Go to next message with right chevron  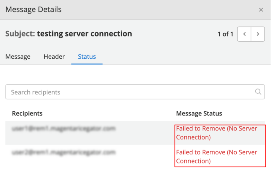(258, 34)
